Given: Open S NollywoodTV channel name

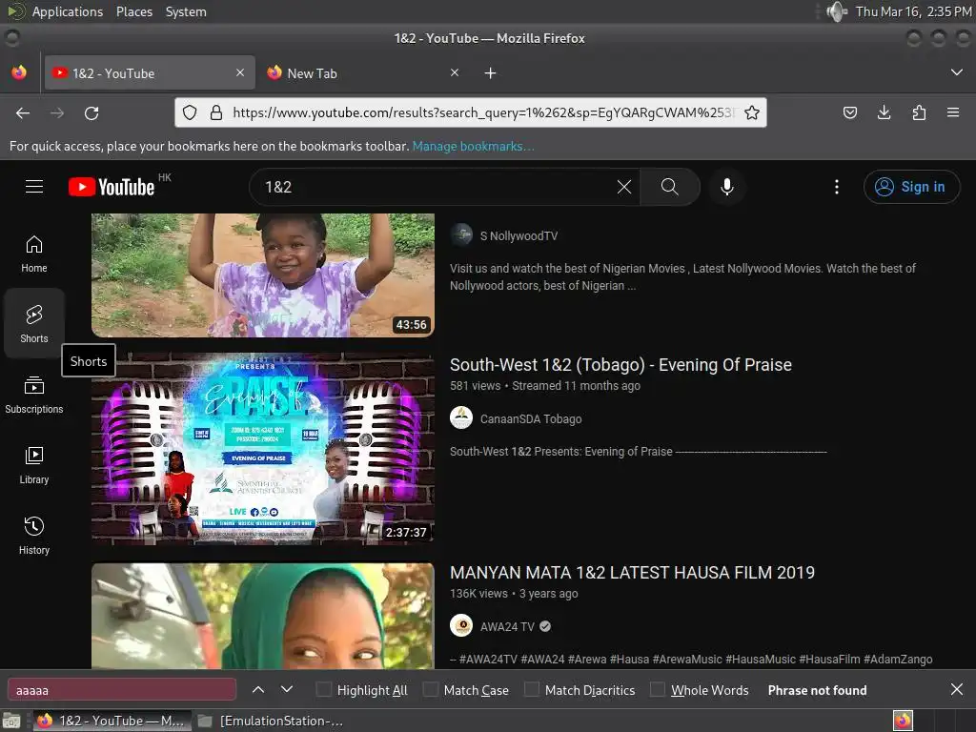Looking at the screenshot, I should [518, 236].
